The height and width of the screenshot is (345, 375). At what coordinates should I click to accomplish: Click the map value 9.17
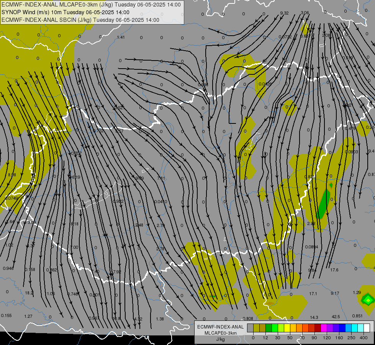coord(335,293)
